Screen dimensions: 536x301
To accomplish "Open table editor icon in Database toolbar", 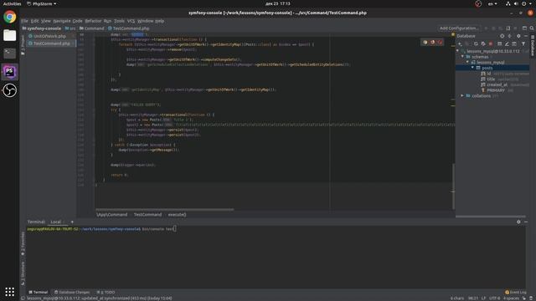I will click(x=499, y=43).
